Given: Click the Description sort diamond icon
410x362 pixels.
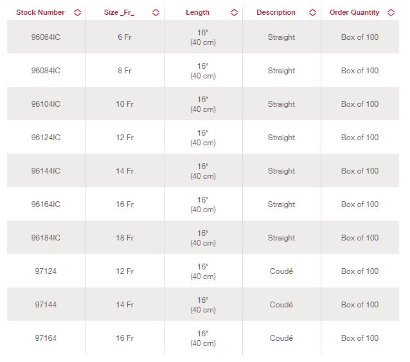Looking at the screenshot, I should (312, 12).
